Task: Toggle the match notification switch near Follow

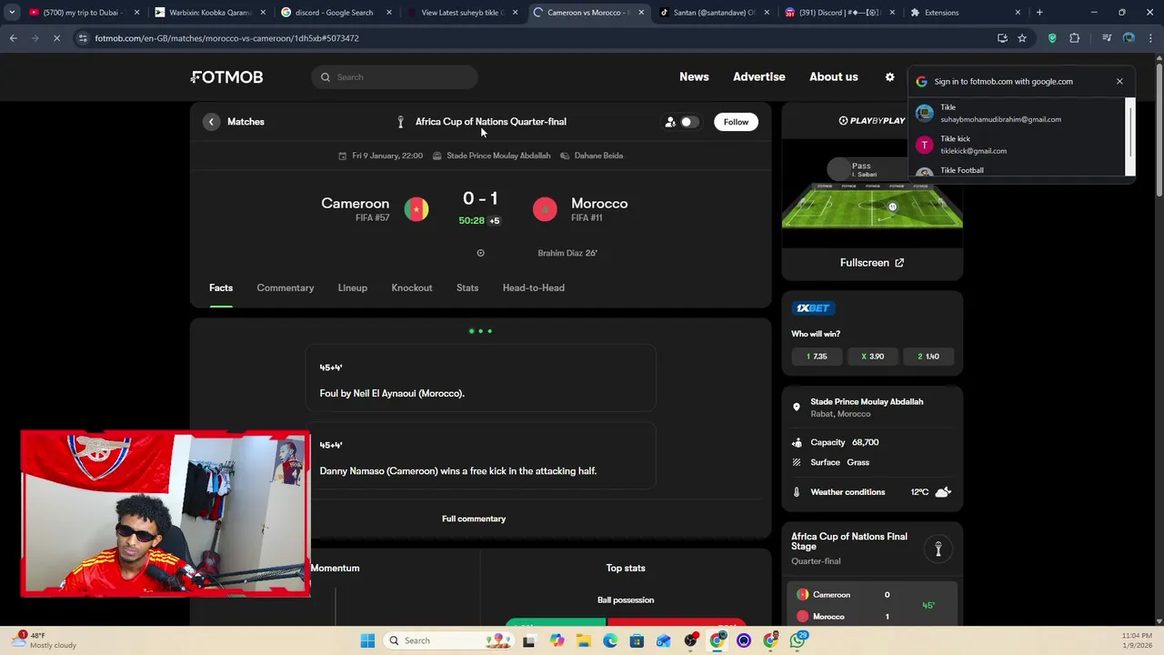Action: (689, 122)
